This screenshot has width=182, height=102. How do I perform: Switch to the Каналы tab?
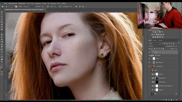click(x=155, y=40)
